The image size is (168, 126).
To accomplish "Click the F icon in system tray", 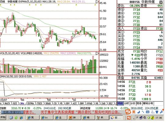I will tap(137, 118).
